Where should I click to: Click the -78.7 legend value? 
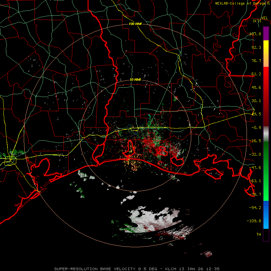click(255, 195)
